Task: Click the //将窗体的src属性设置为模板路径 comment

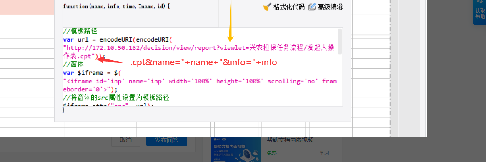Action: pos(116,98)
